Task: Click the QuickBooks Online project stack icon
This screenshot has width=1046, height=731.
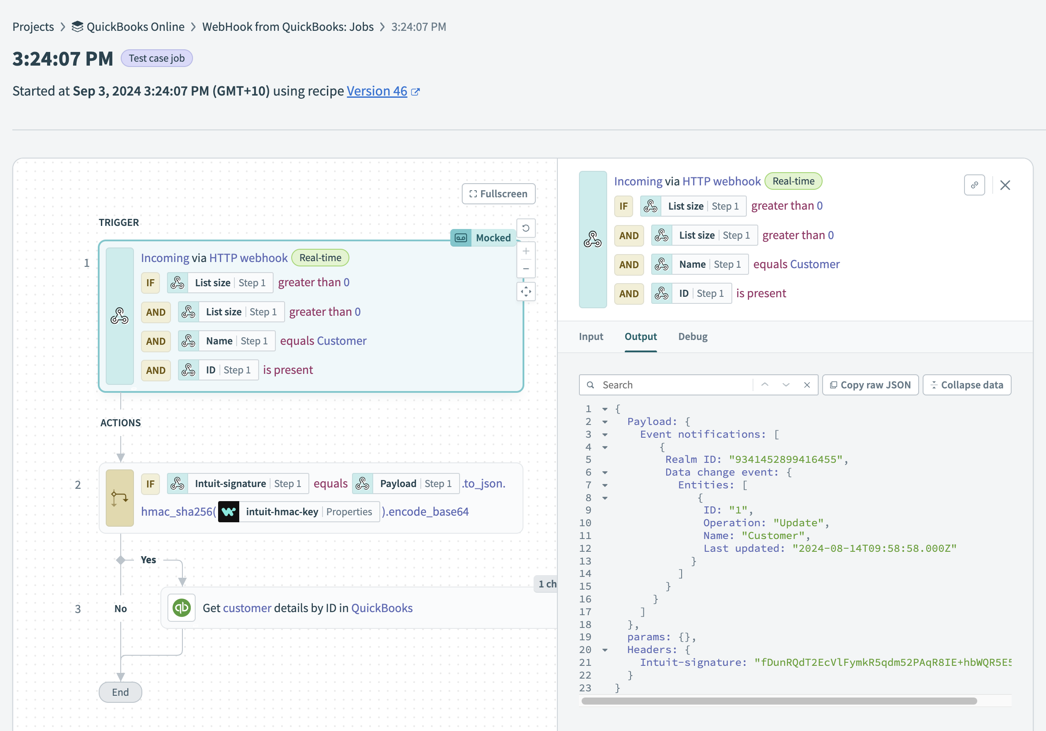Action: [78, 26]
